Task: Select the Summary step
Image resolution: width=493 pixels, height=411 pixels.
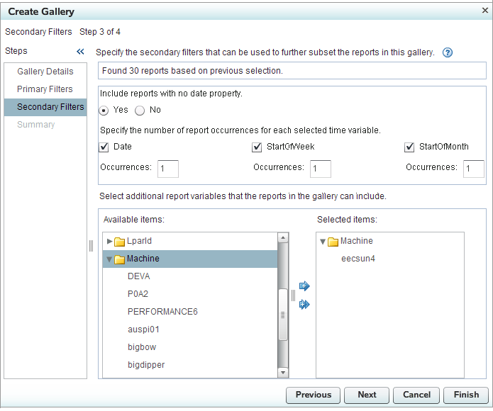Action: (45, 125)
